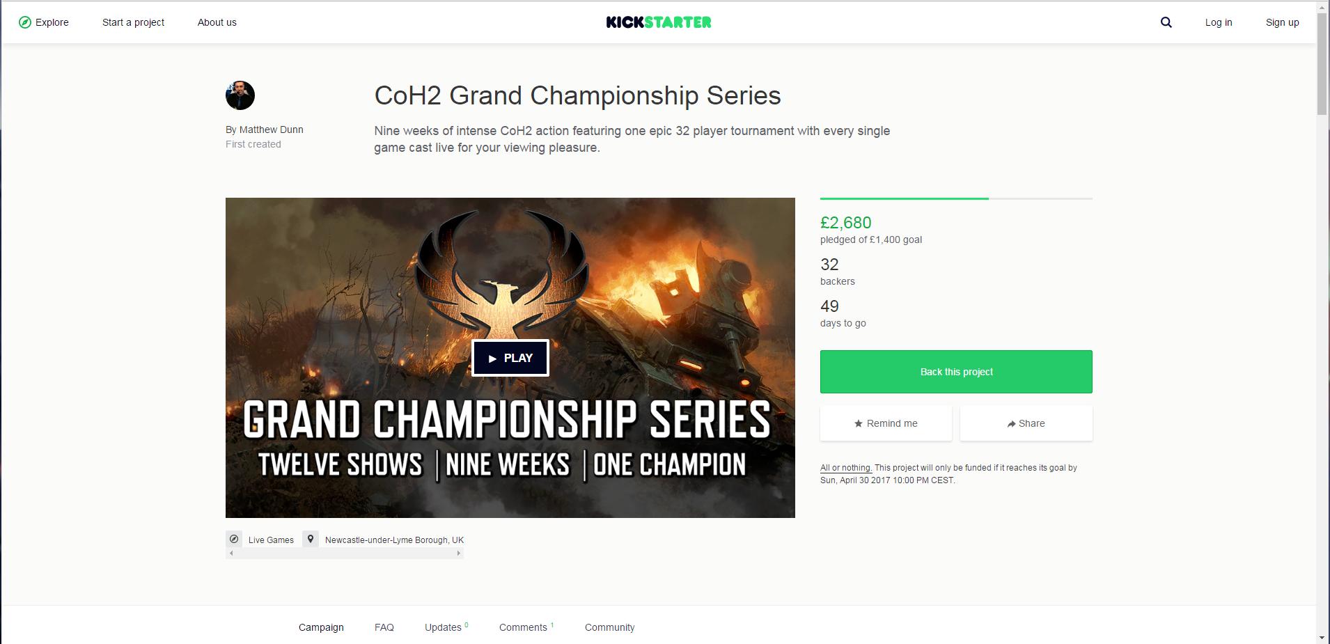The image size is (1330, 644).
Task: Open the About us page
Action: pos(217,22)
